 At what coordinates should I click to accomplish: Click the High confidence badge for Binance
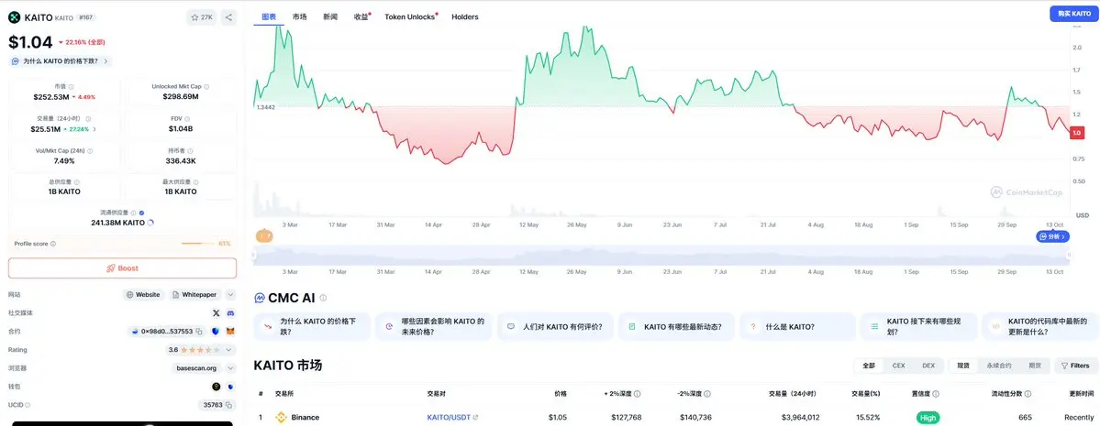pos(928,418)
